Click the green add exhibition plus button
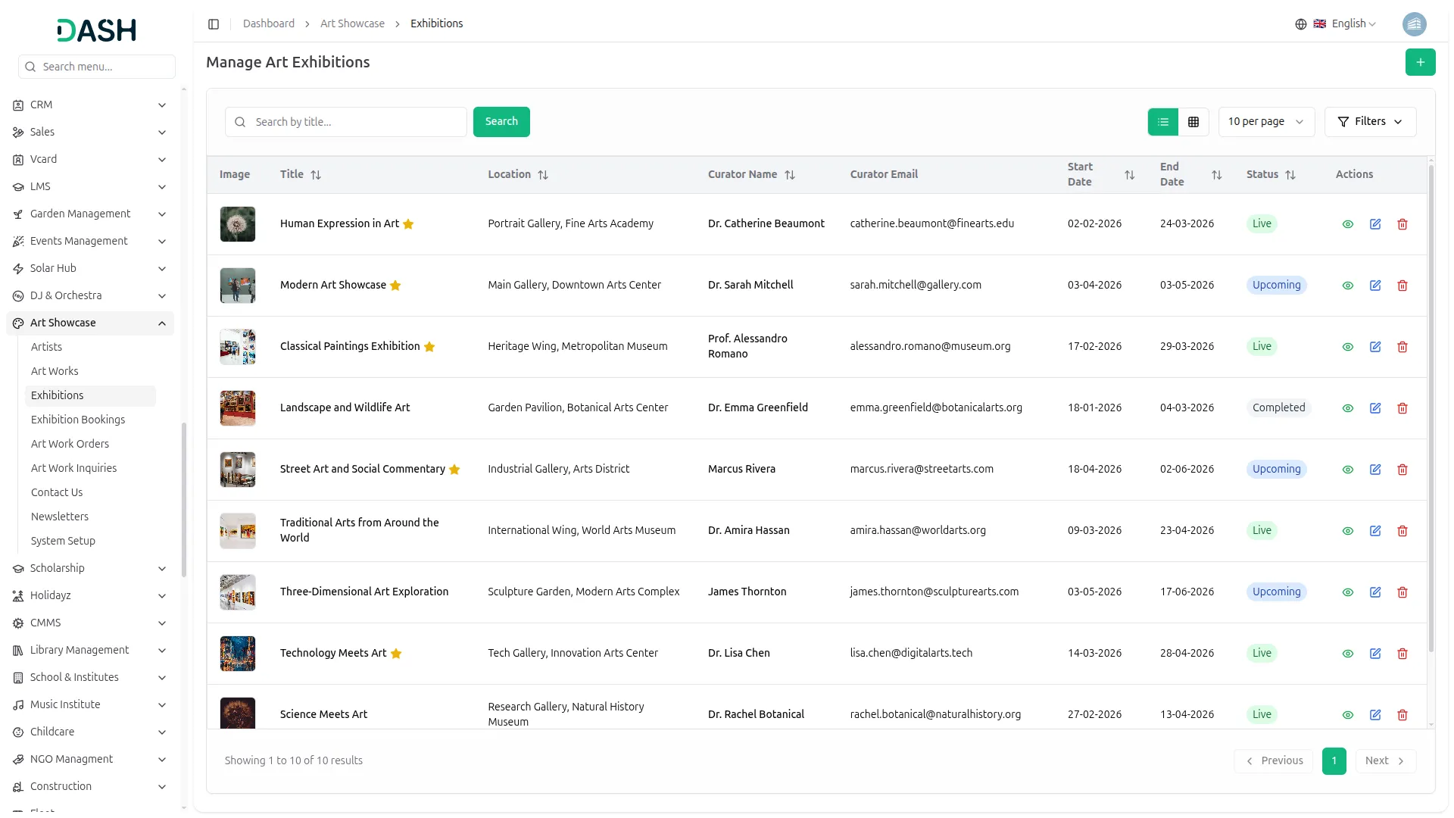The image size is (1454, 818). point(1420,62)
